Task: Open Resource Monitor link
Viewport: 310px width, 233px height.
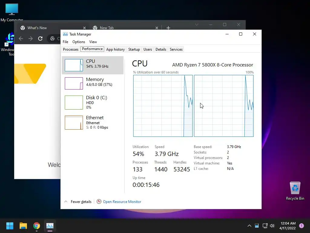Action: pyautogui.click(x=122, y=202)
